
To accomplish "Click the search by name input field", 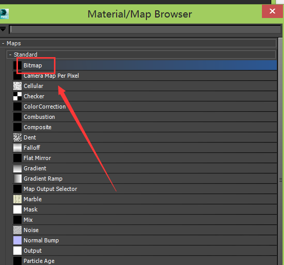I will [x=145, y=29].
